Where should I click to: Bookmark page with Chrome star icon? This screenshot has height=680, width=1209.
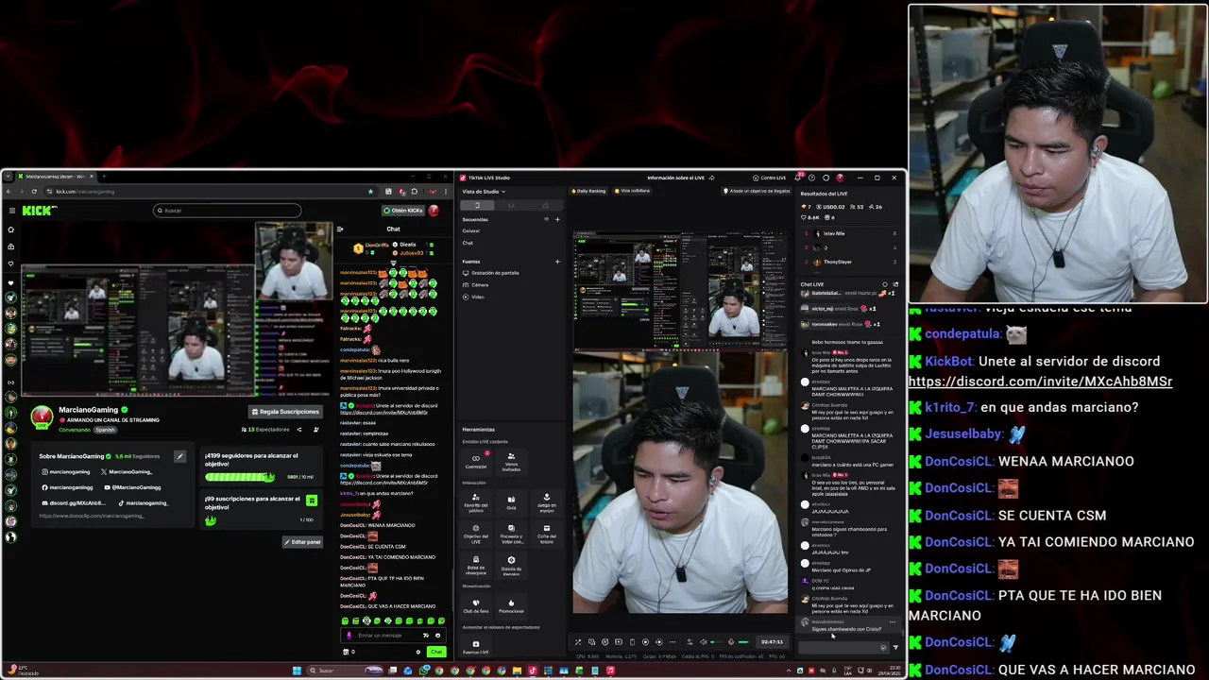point(370,192)
